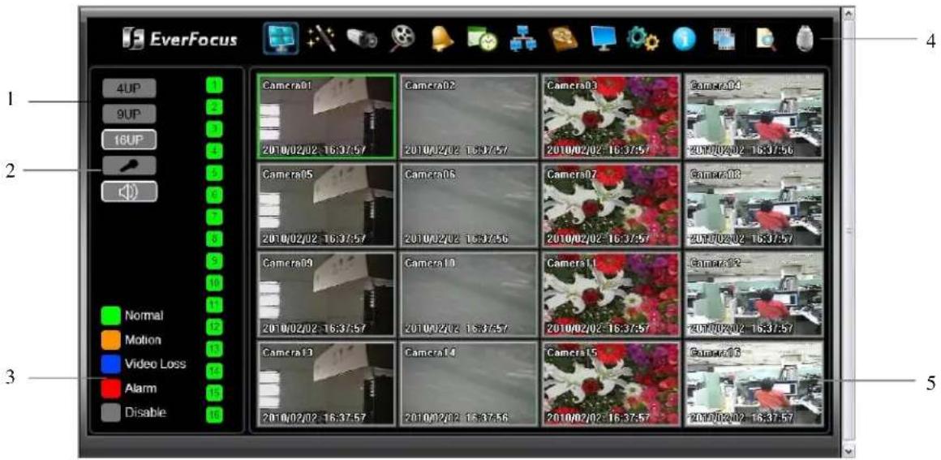This screenshot has height=460, width=941.
Task: Select the Camera12 video feed
Action: (x=754, y=294)
